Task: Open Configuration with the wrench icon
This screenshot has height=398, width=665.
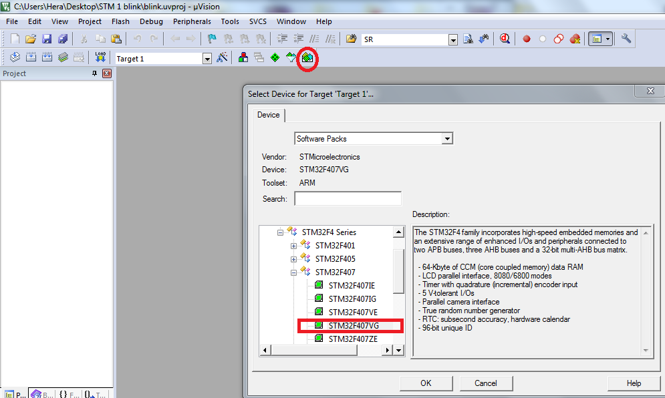Action: (626, 39)
